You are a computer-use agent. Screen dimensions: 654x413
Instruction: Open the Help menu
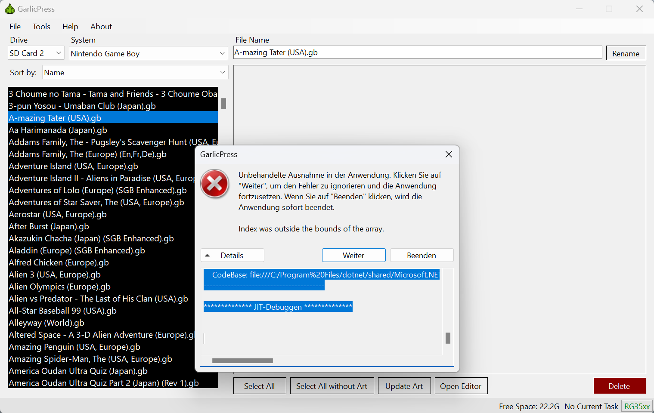point(70,26)
